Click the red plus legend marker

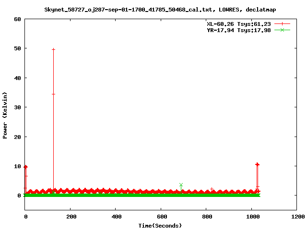pos(282,23)
